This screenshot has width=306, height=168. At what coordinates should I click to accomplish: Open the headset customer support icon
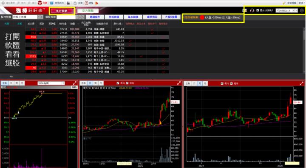[252, 11]
